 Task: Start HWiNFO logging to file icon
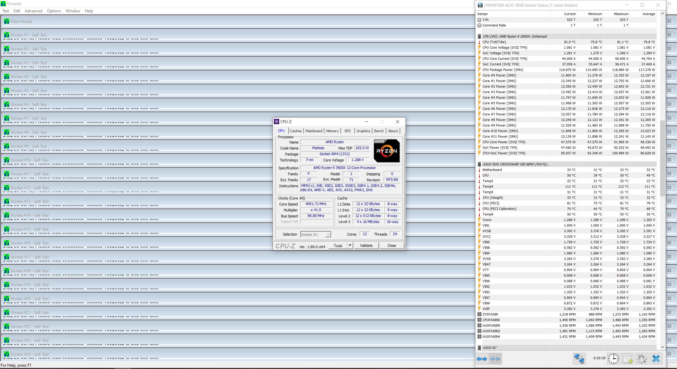pyautogui.click(x=628, y=359)
